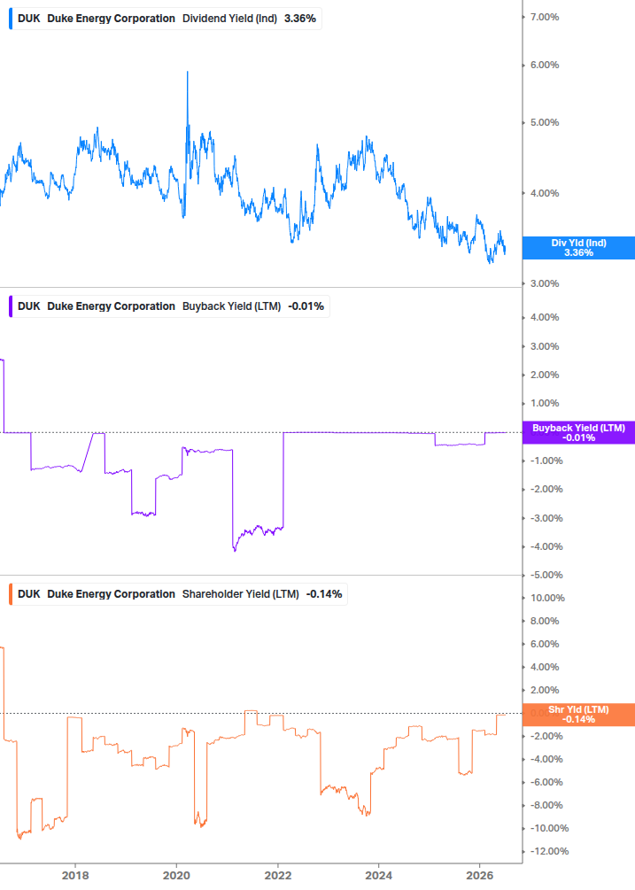Click the 2026 label on the time axis
Viewport: 635px width, 890px height.
480,875
